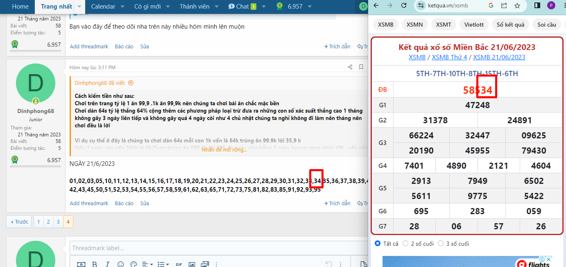Open the text color palette icon

point(134,264)
